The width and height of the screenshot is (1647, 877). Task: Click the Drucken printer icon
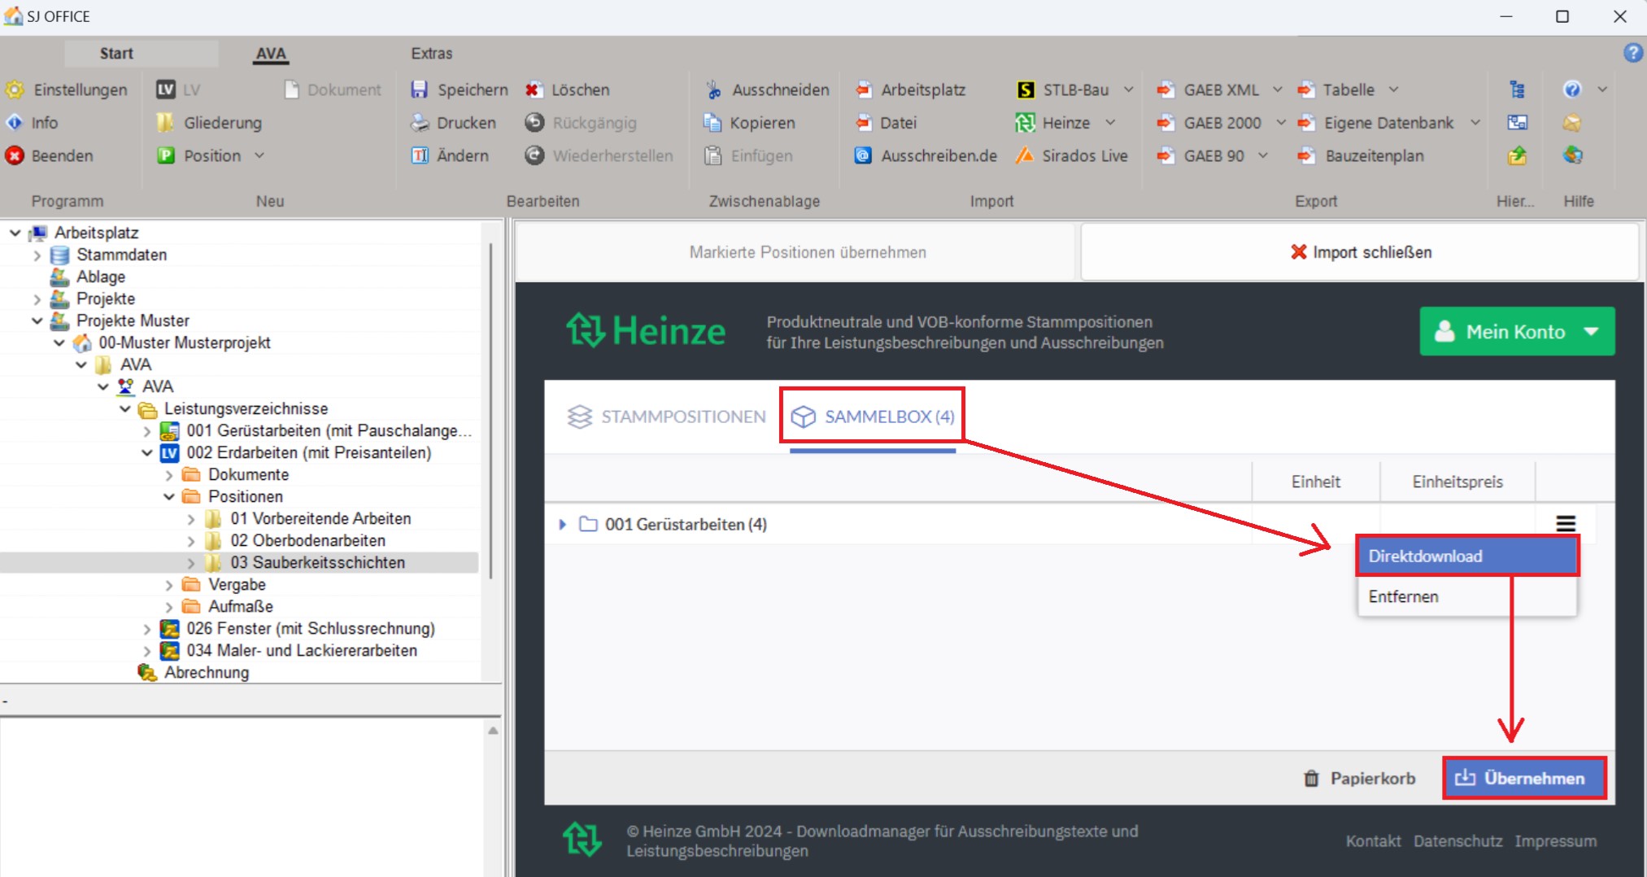click(419, 123)
